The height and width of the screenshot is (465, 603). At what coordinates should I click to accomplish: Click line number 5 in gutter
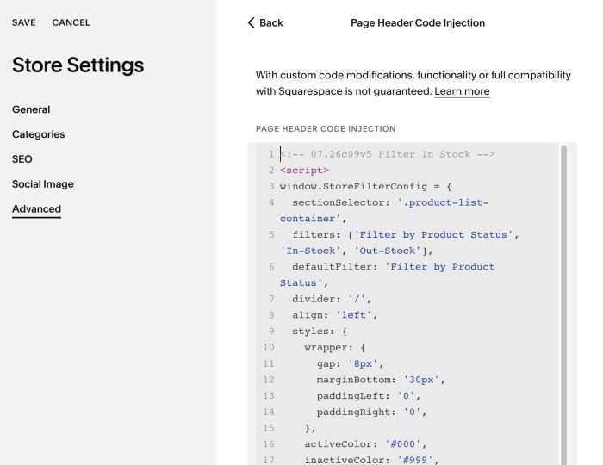271,234
